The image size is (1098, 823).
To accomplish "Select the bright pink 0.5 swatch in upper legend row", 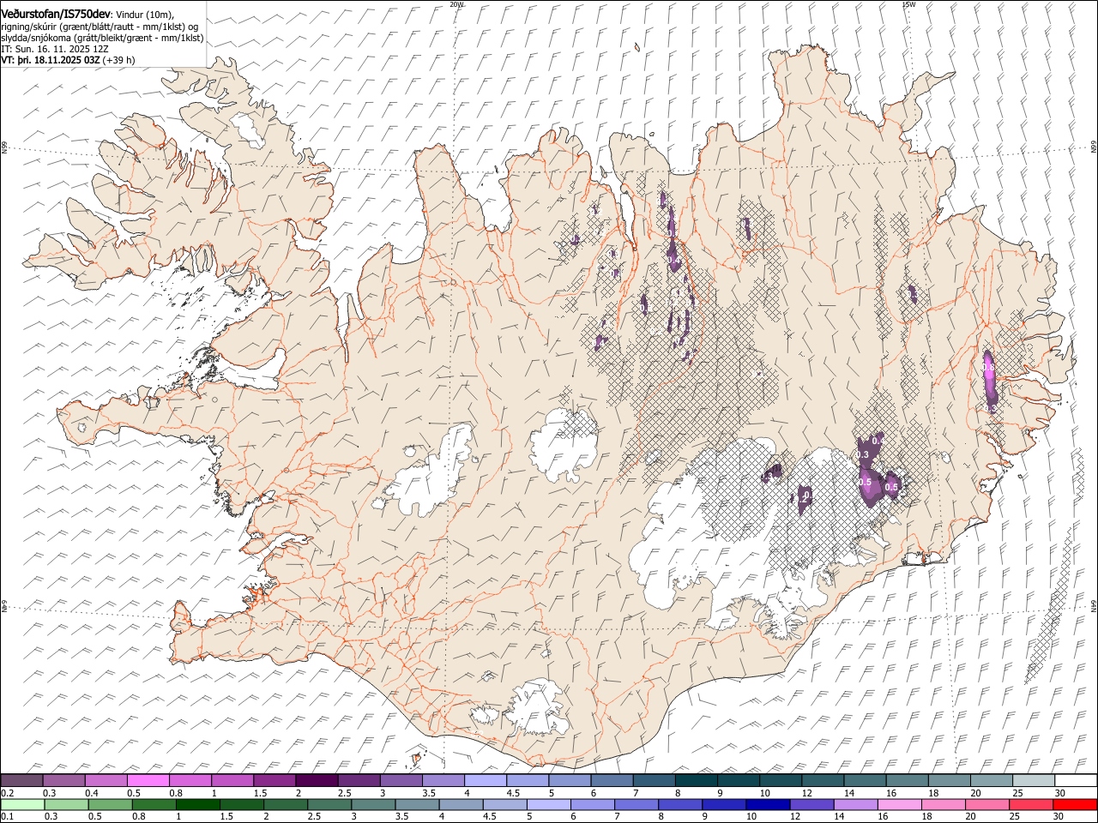I will pos(148,781).
